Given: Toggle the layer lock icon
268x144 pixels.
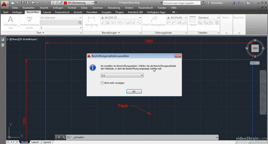Looking at the screenshot, I should pos(61,3).
